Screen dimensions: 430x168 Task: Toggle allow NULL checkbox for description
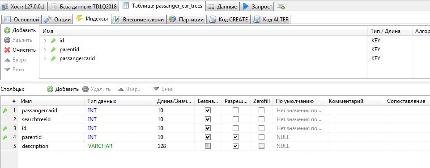coord(235,146)
